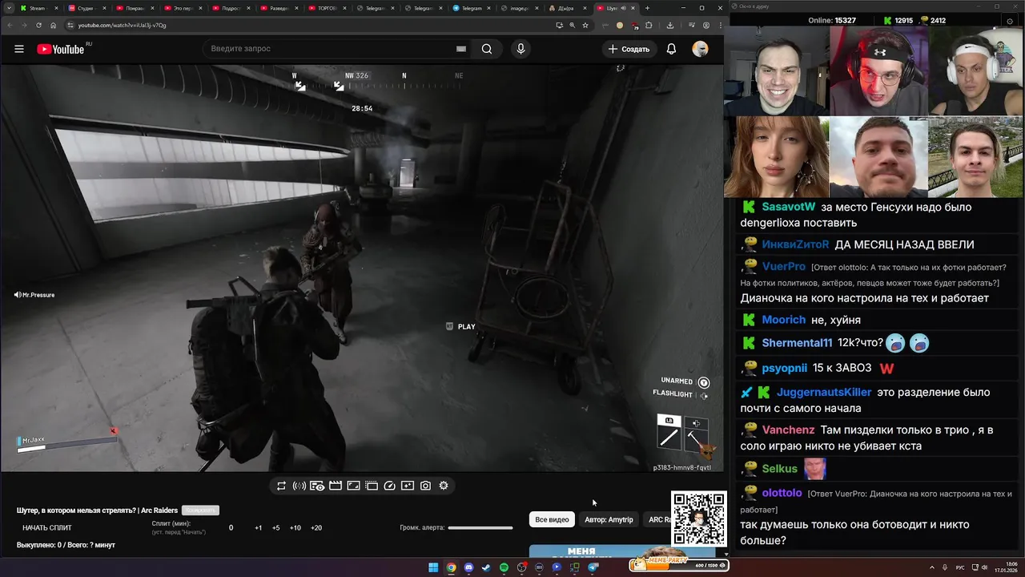The width and height of the screenshot is (1025, 577).
Task: Click username Shermental11 in chat
Action: 797,343
